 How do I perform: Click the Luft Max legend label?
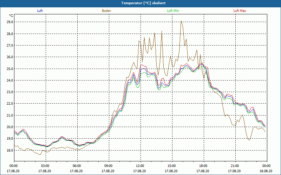point(240,11)
